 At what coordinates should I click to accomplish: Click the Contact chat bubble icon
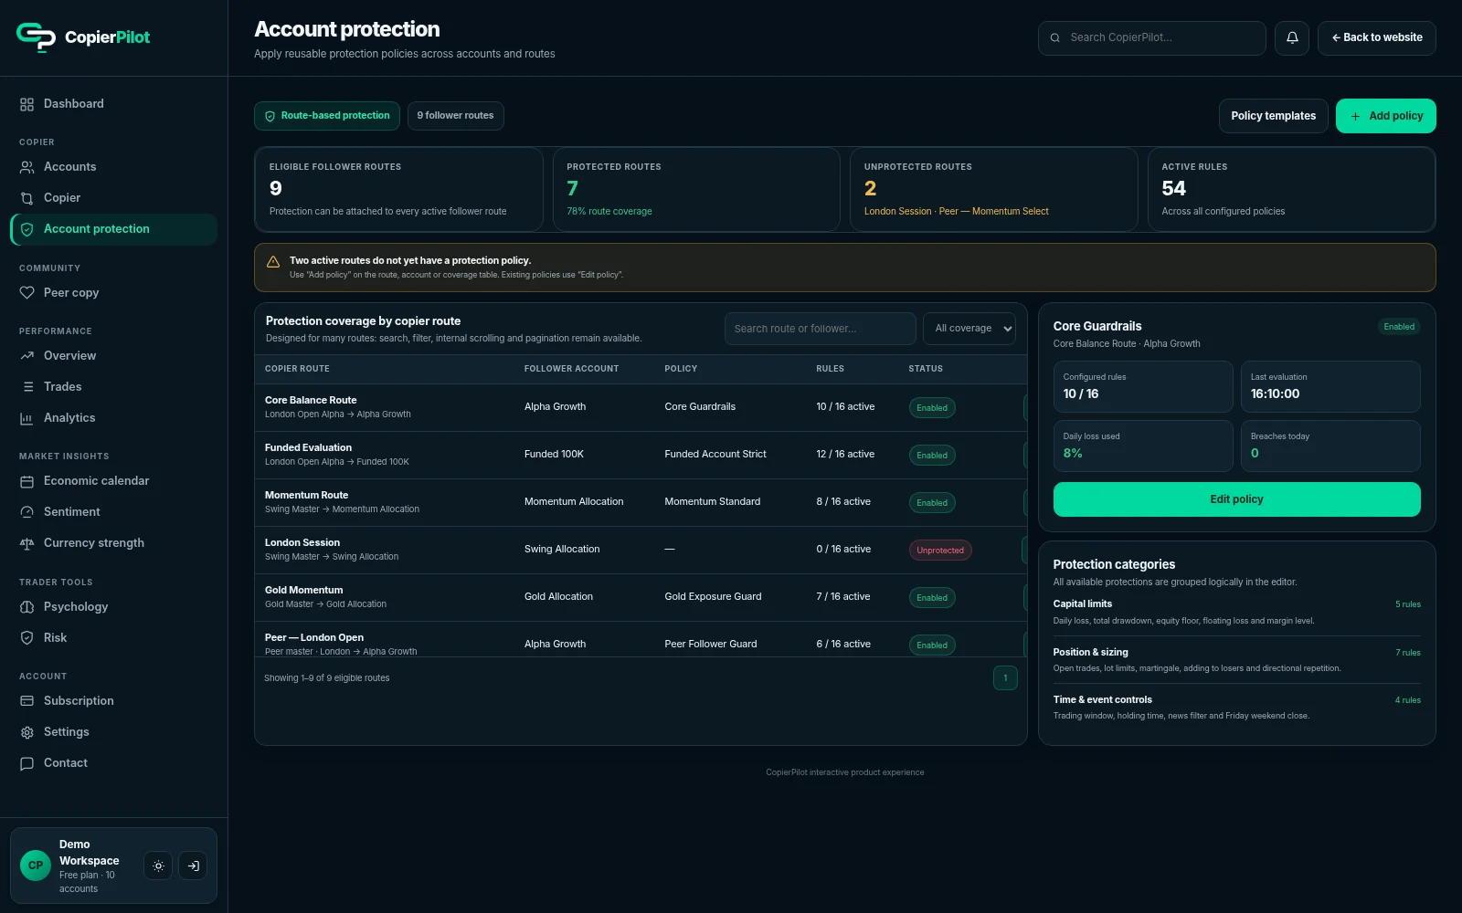pos(26,763)
